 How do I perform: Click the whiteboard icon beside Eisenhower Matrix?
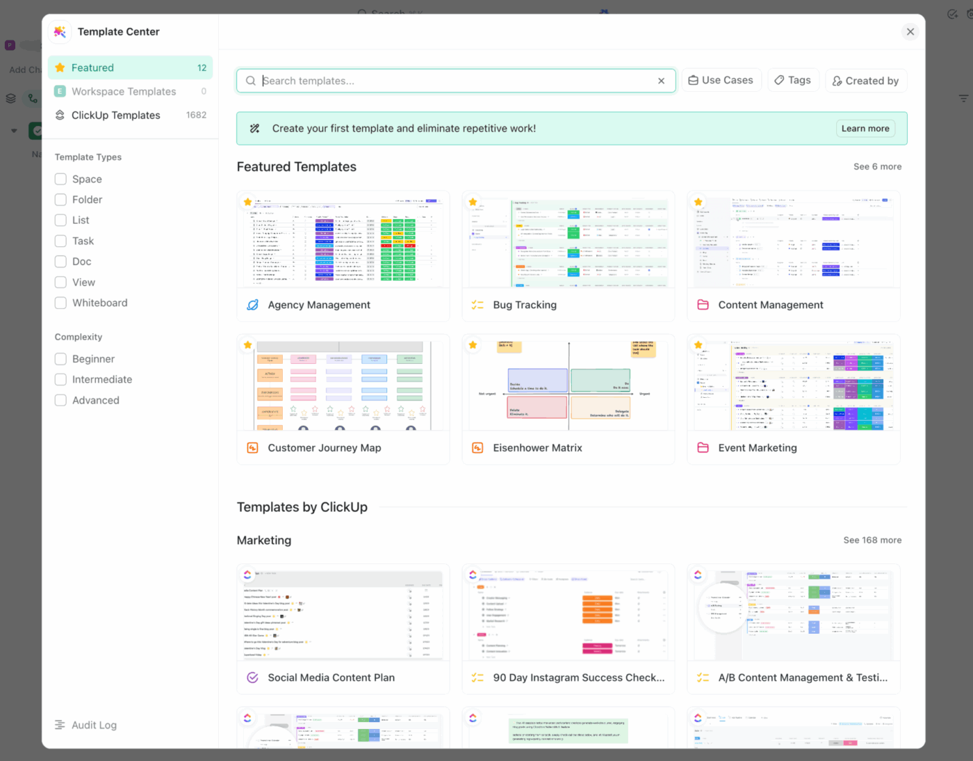pyautogui.click(x=477, y=448)
